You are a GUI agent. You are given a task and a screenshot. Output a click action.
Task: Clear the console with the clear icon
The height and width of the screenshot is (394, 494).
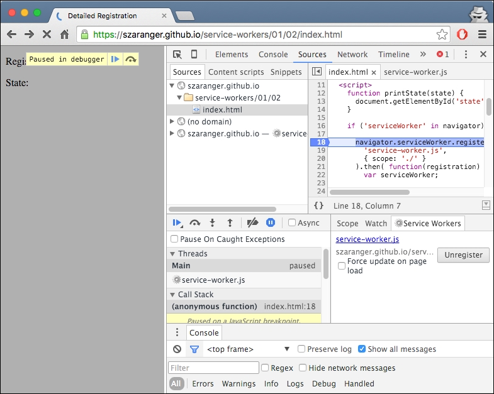[x=177, y=349]
